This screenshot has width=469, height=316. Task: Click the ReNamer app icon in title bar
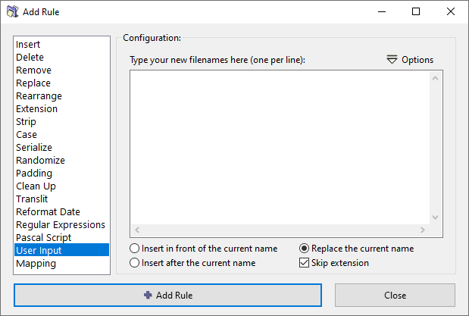13,11
